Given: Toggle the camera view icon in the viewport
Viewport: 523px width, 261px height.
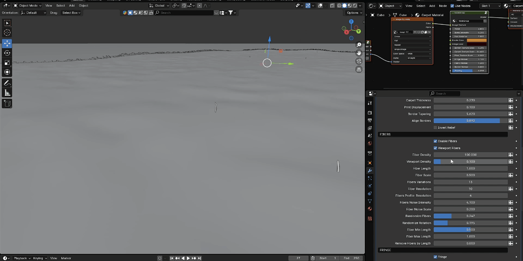Looking at the screenshot, I should [x=359, y=61].
